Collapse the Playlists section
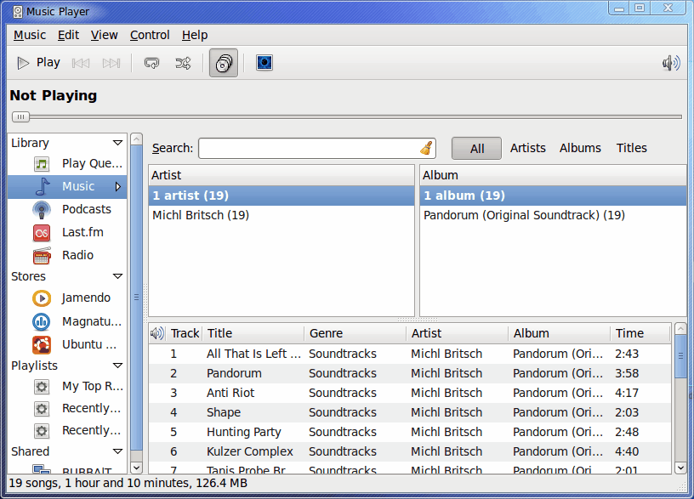This screenshot has width=694, height=499. (117, 366)
